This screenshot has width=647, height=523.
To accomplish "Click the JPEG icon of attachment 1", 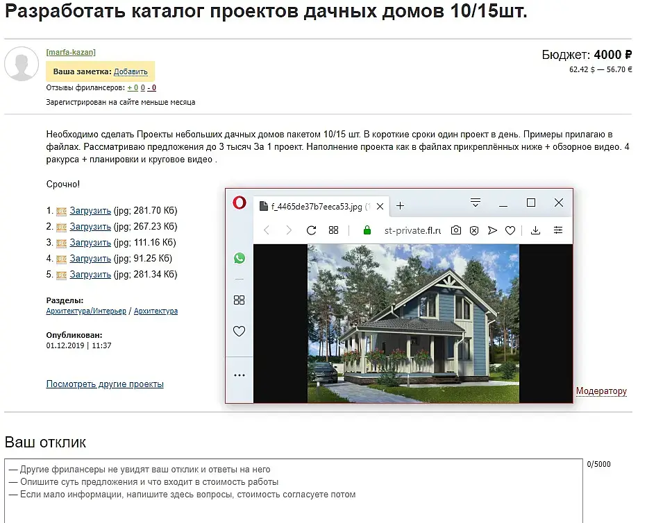I will click(x=62, y=212).
